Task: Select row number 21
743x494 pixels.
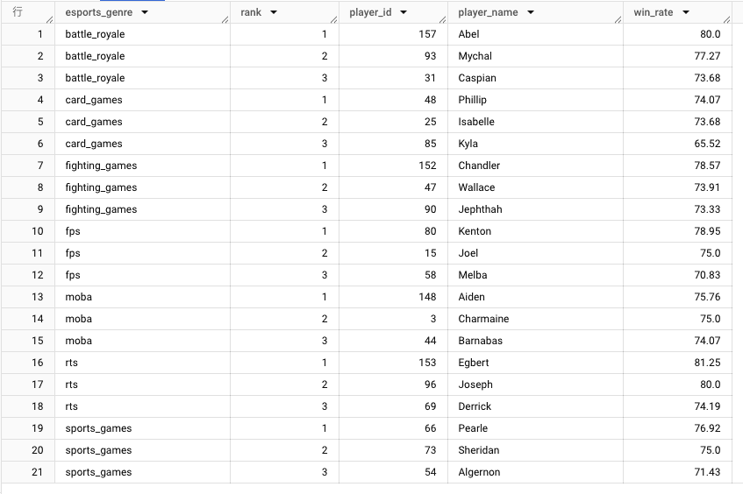Action: pos(37,472)
